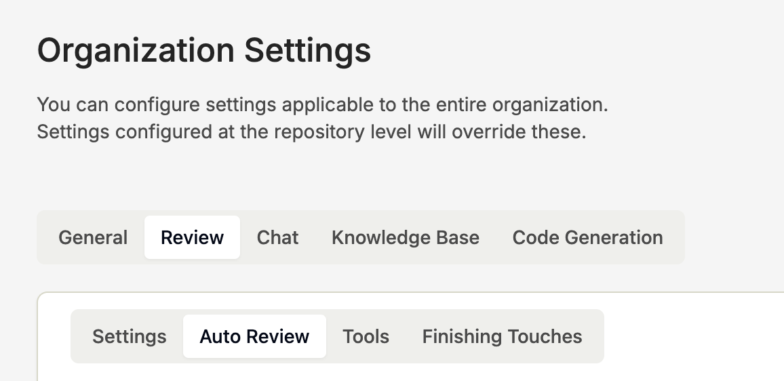Click the 'configure settings applicable' description line

pyautogui.click(x=322, y=105)
